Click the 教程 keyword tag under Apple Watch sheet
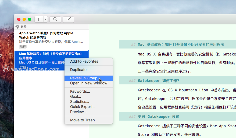Viewport: 236px width, 138px height. [23, 47]
